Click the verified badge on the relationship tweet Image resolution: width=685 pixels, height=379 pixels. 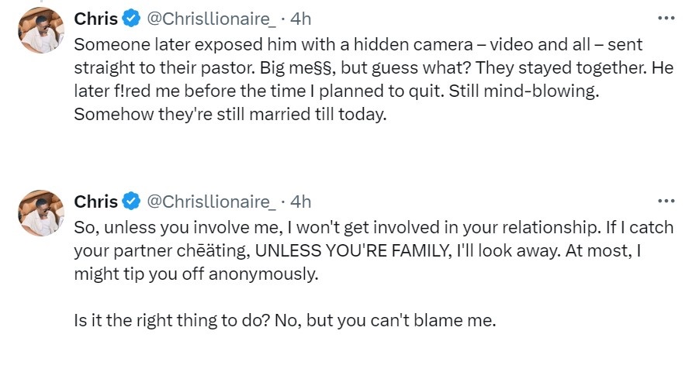(x=132, y=202)
